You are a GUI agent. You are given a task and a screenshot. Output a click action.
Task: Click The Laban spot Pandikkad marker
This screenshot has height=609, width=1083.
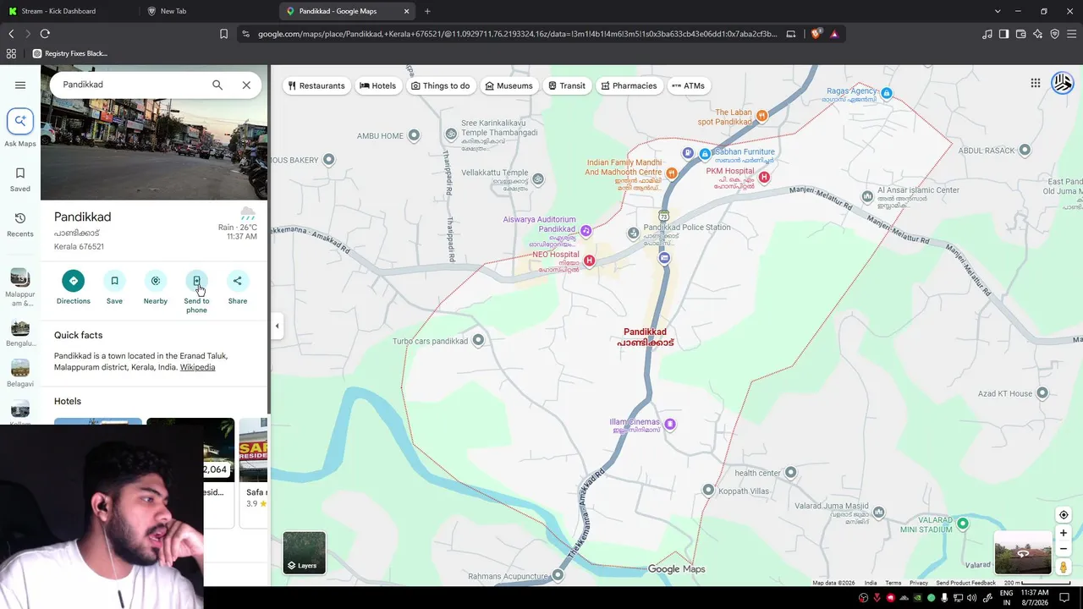pos(761,116)
